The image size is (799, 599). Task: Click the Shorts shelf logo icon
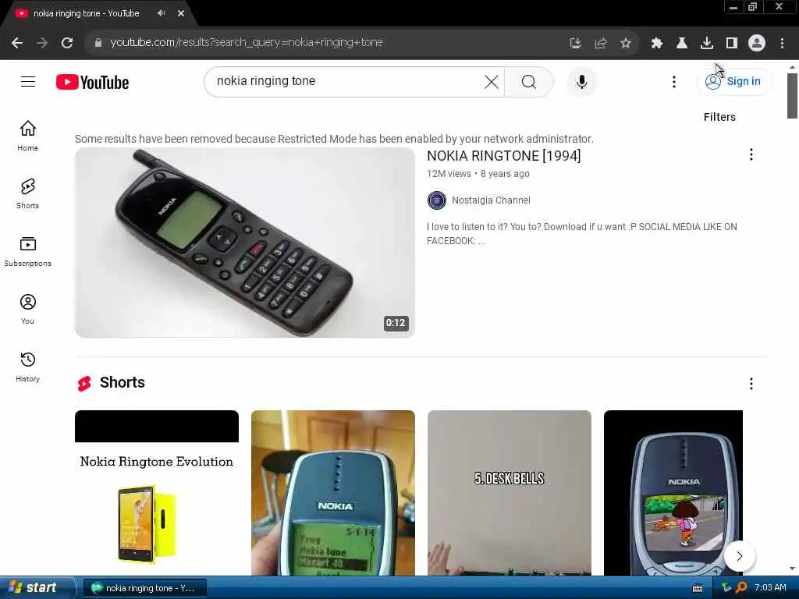[x=84, y=383]
